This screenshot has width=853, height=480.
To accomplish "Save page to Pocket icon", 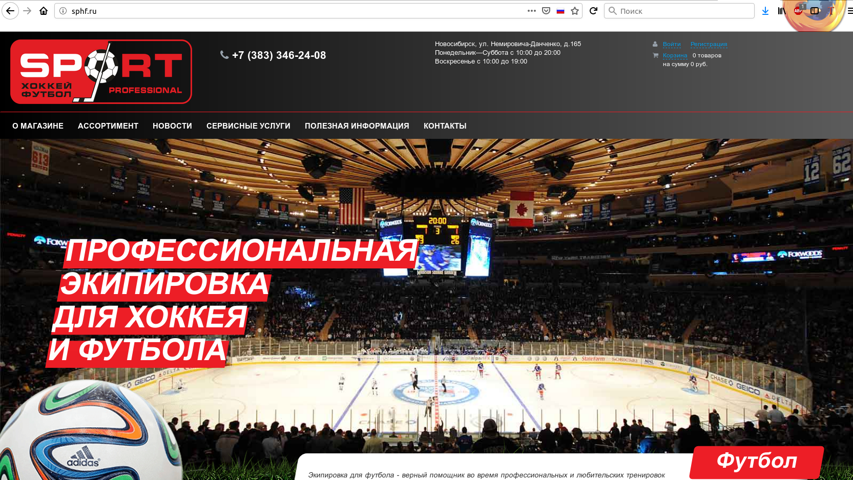I will 546,11.
